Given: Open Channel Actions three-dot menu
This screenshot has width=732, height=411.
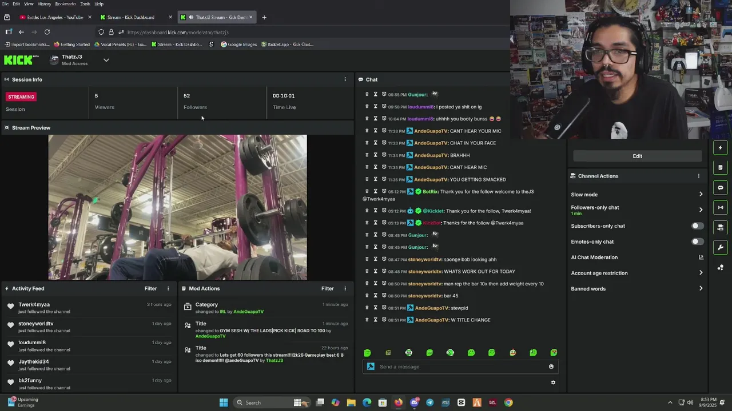Looking at the screenshot, I should coord(698,176).
